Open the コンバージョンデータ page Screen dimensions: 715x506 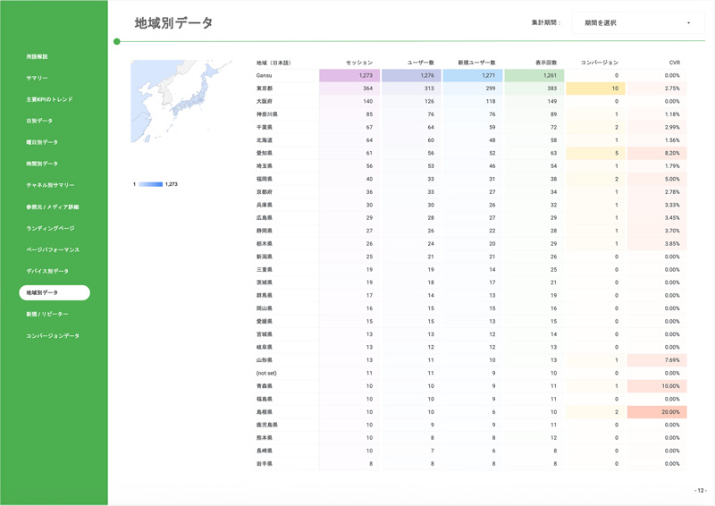pyautogui.click(x=52, y=336)
